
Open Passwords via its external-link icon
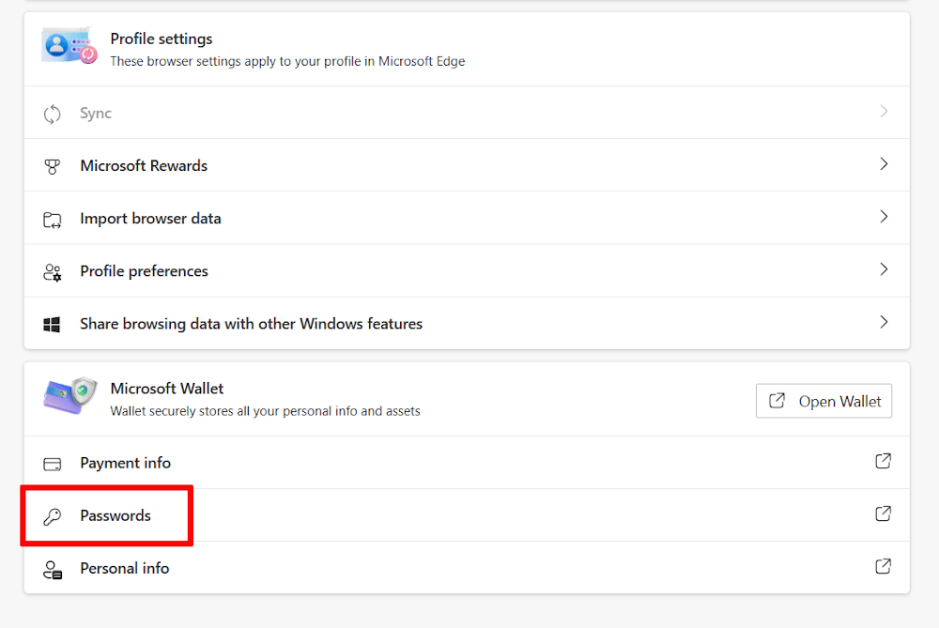click(884, 513)
